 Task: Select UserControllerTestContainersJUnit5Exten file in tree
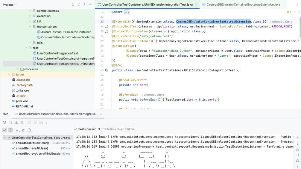(x=64, y=64)
